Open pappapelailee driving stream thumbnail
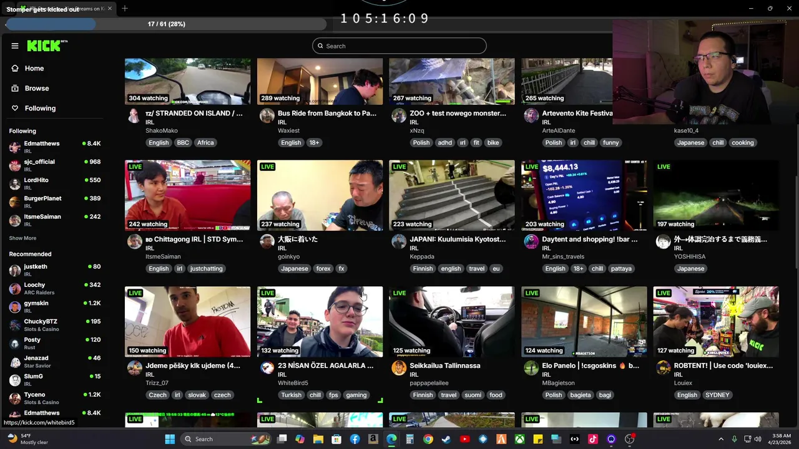The image size is (799, 449). coord(452,322)
